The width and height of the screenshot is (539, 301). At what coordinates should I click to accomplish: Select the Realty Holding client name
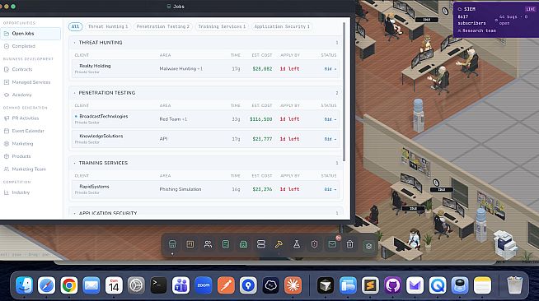pyautogui.click(x=95, y=66)
